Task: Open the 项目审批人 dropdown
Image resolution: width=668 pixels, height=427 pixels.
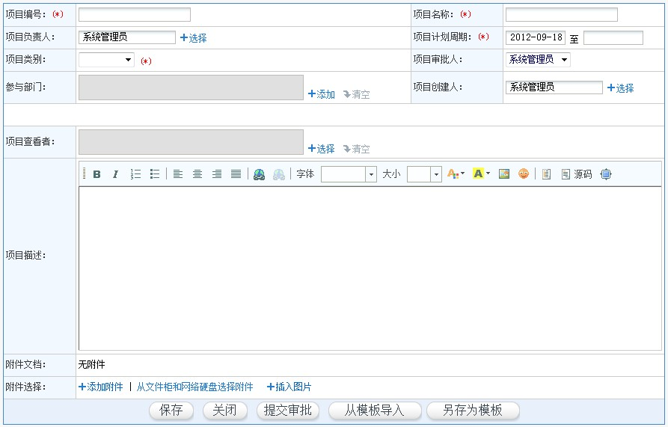Action: [x=538, y=60]
